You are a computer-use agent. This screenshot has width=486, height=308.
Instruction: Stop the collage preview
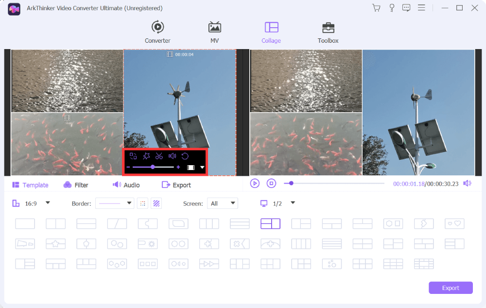(271, 184)
